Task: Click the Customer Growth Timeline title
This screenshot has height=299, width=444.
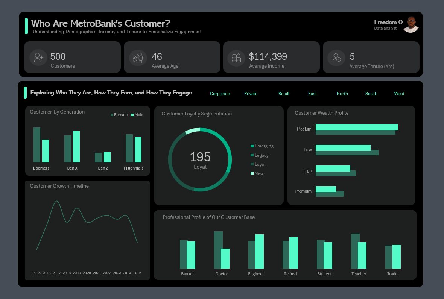Action: click(x=59, y=186)
